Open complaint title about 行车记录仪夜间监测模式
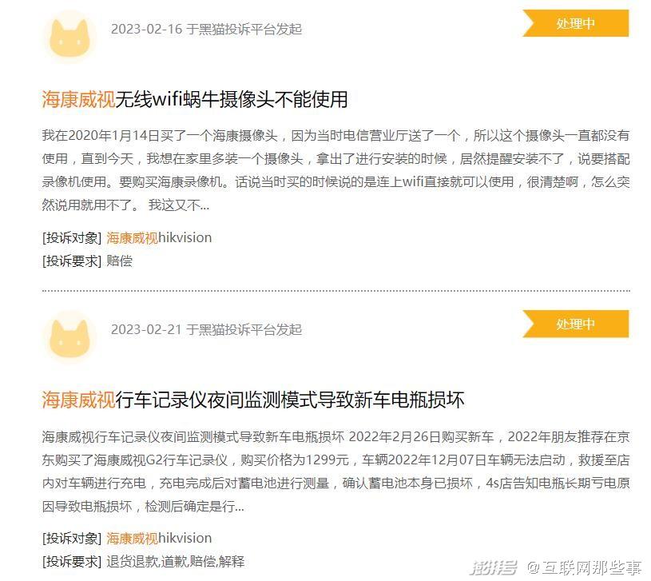651x581 pixels. [252, 400]
